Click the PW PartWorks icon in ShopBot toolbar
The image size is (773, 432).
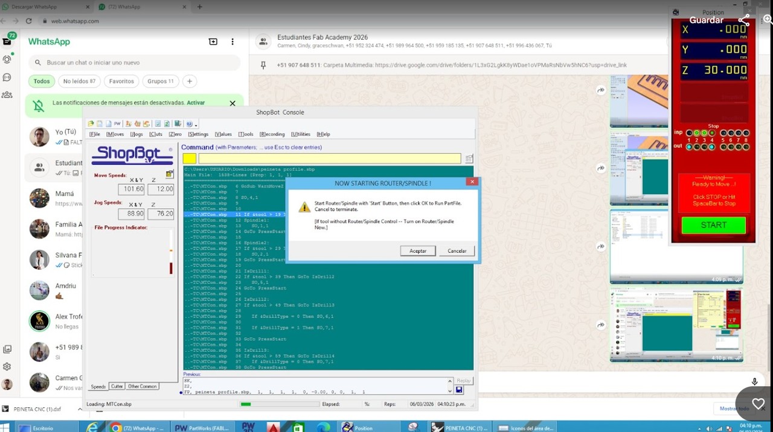coord(117,124)
